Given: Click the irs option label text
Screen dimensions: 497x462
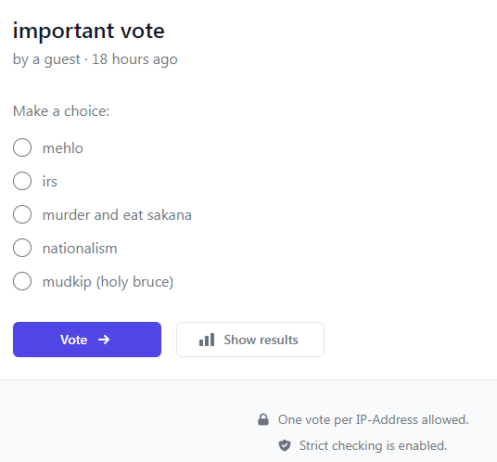Looking at the screenshot, I should point(50,182).
